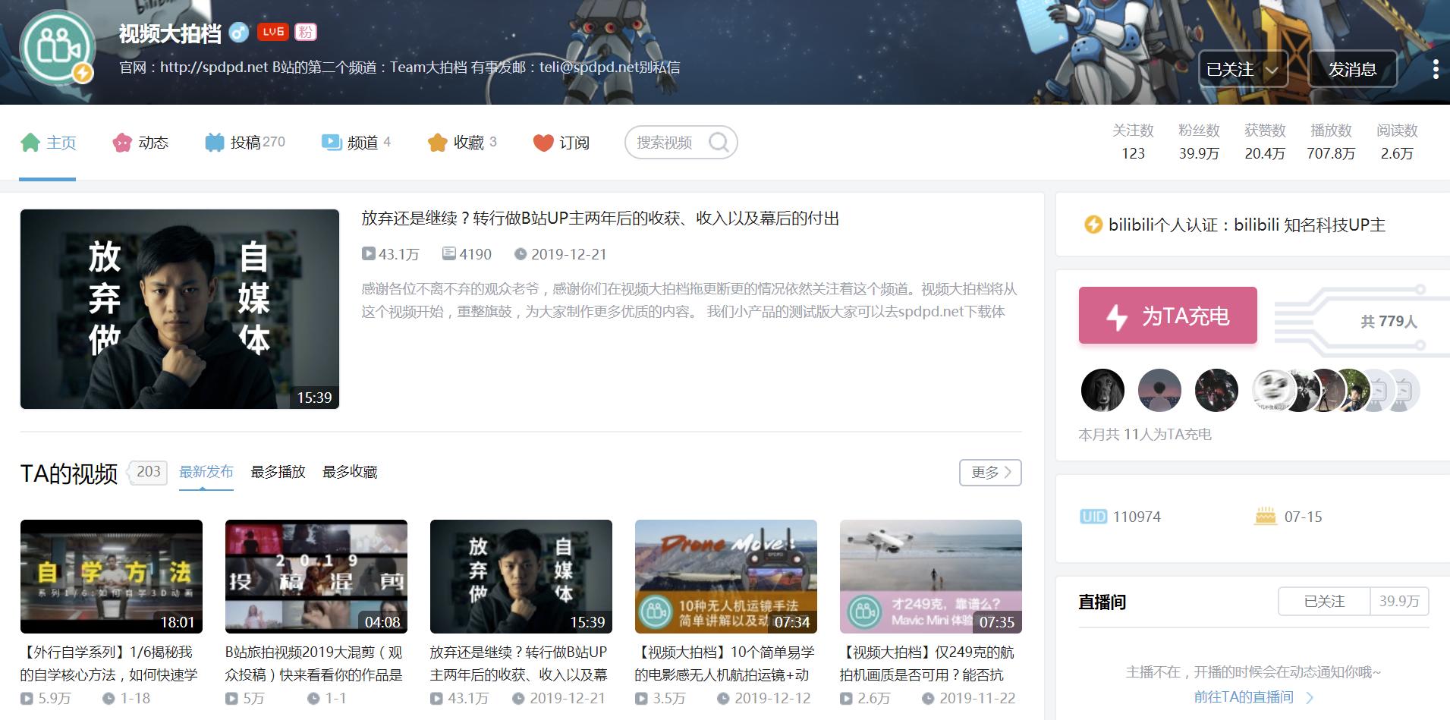The image size is (1450, 720).
Task: Open the three-dot options menu
Action: pos(1434,68)
